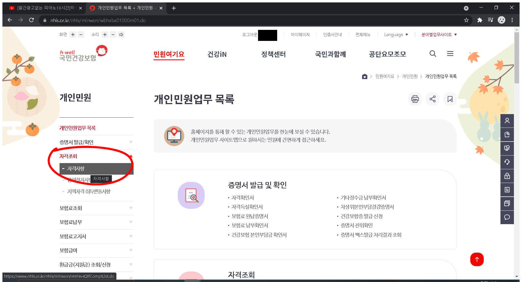Open 자격득실확인서 link
Viewport: 522px width, 282px height.
247,207
